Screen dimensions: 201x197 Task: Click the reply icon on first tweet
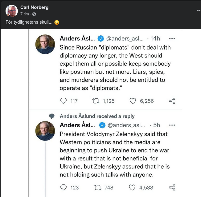(x=64, y=101)
